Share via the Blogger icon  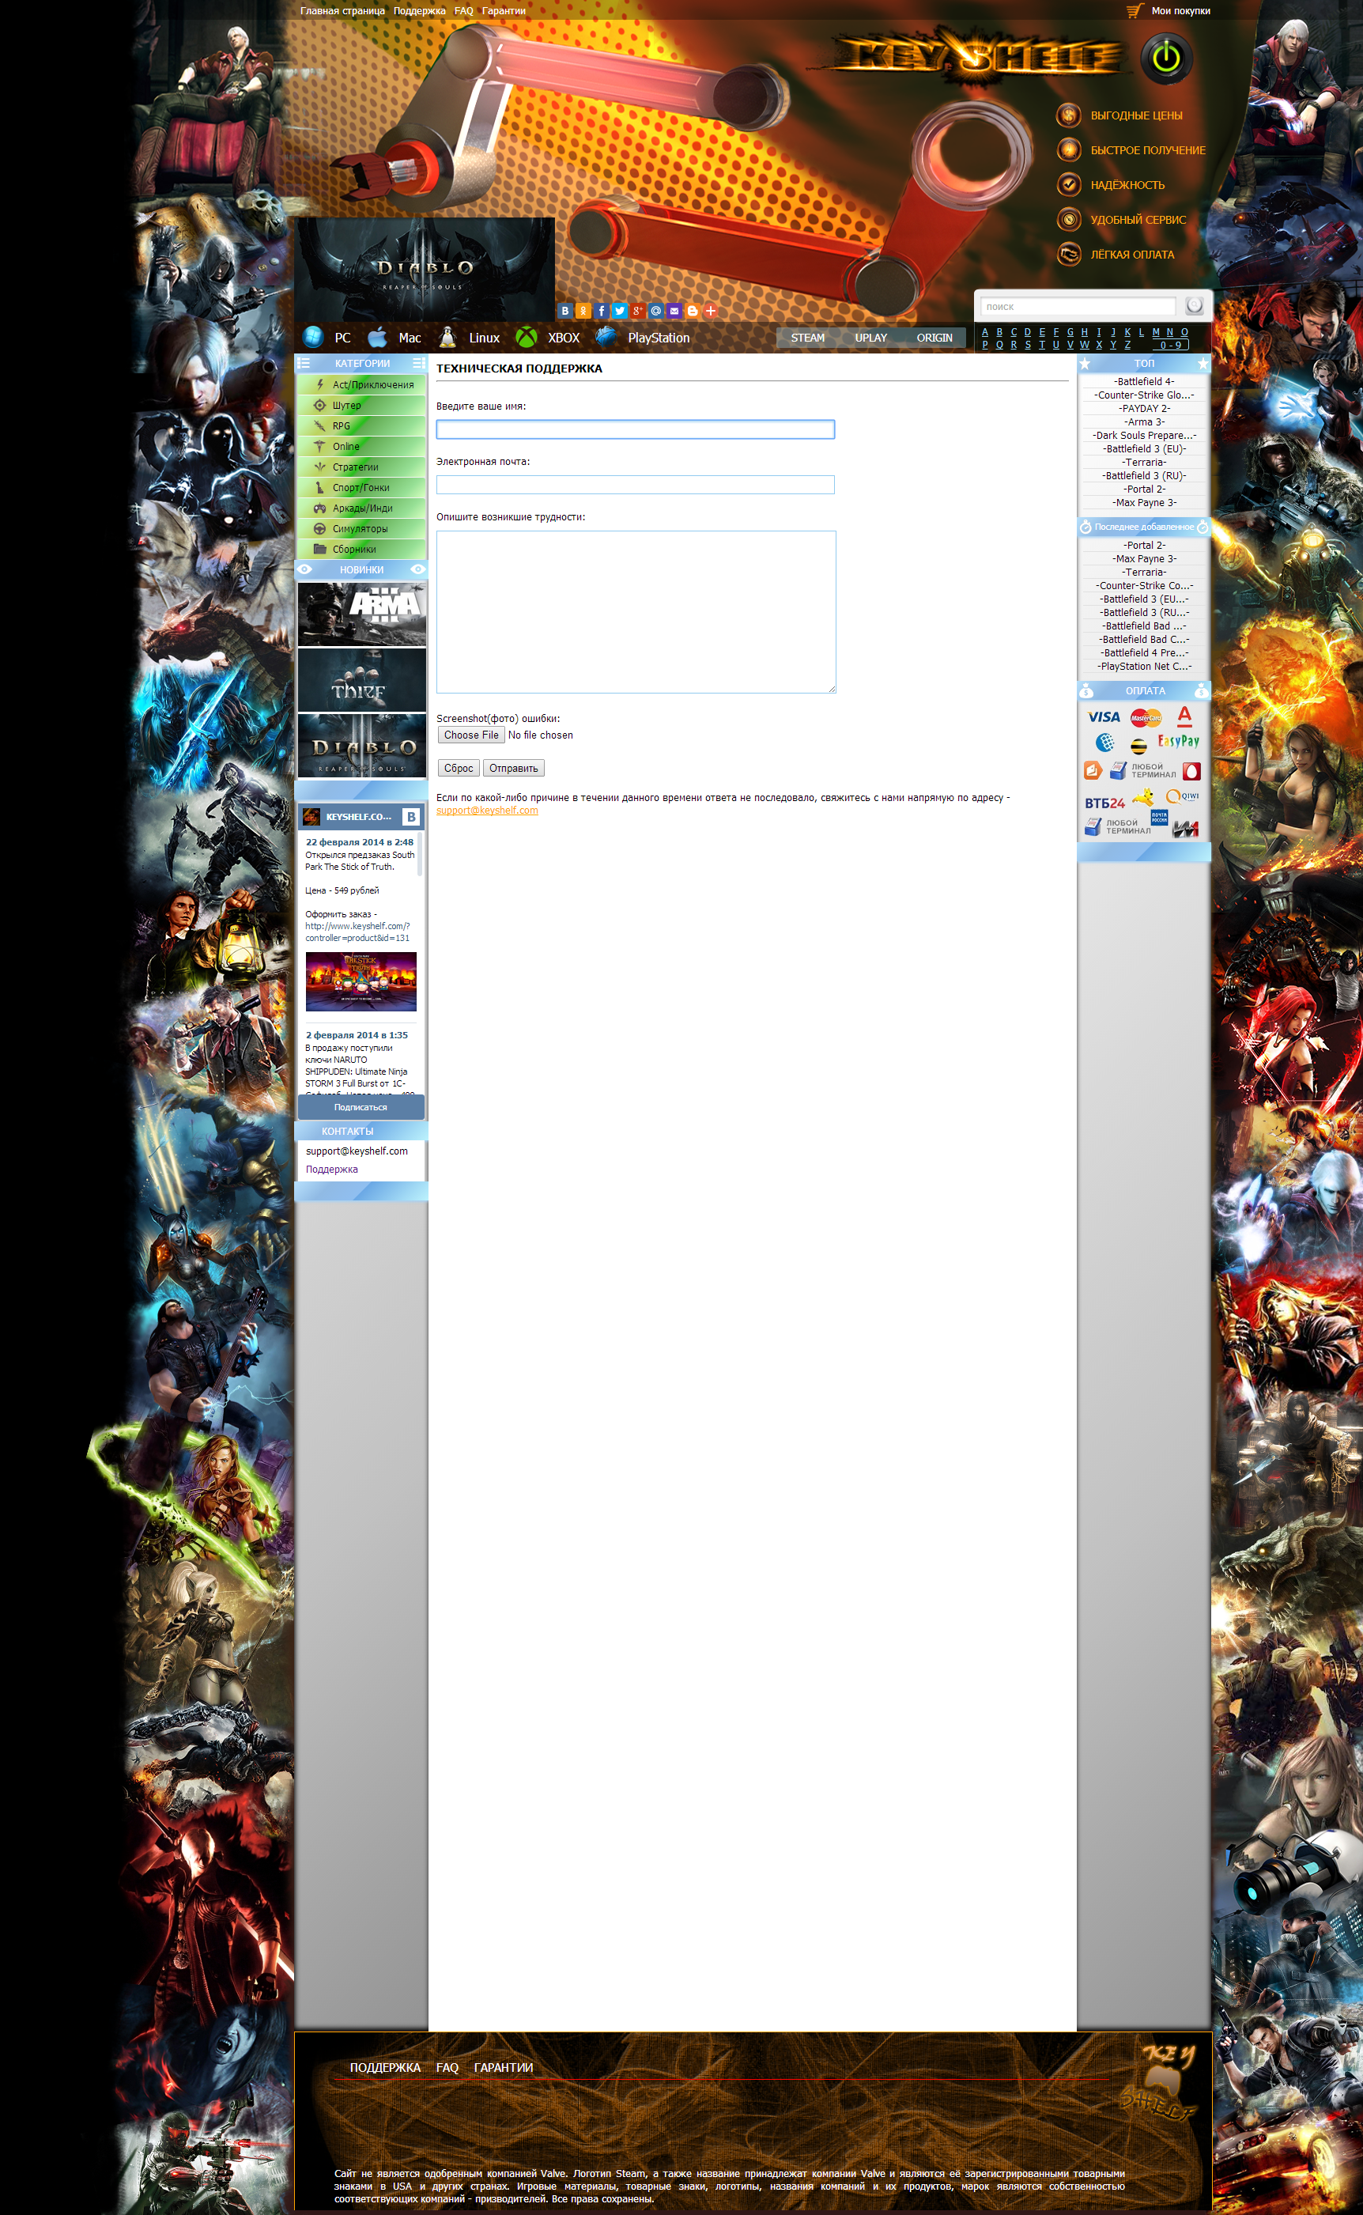click(x=693, y=311)
